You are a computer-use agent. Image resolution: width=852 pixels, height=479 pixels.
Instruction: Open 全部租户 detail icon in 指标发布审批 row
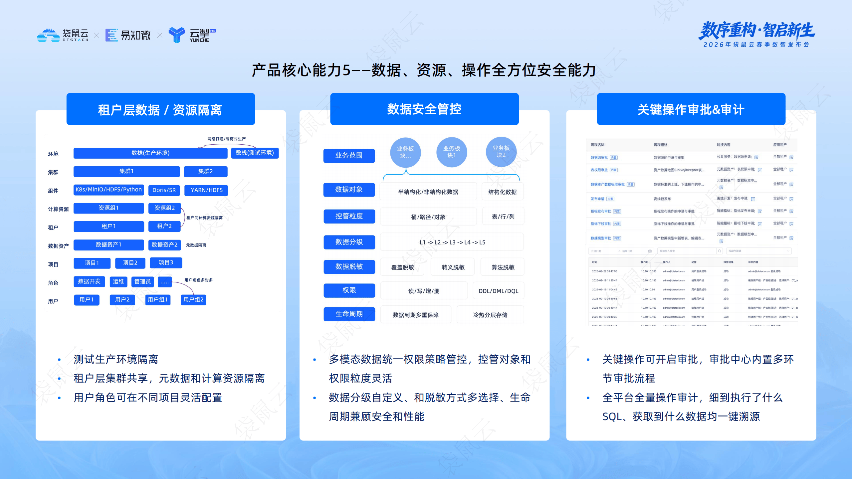pyautogui.click(x=791, y=211)
